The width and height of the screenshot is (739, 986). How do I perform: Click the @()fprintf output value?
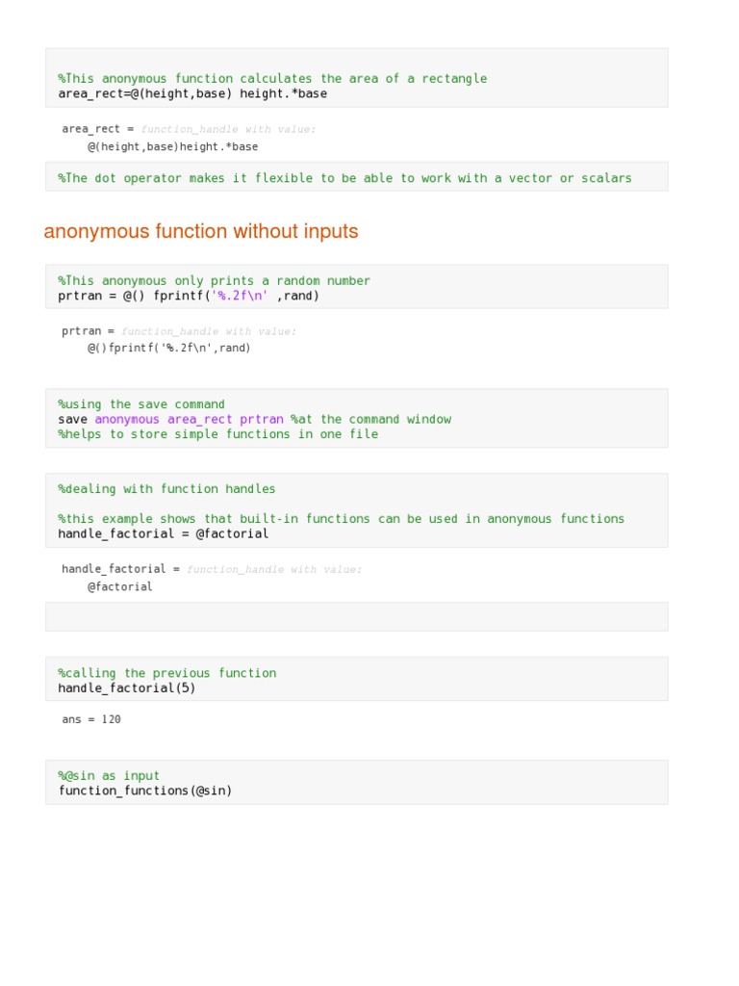click(x=169, y=348)
